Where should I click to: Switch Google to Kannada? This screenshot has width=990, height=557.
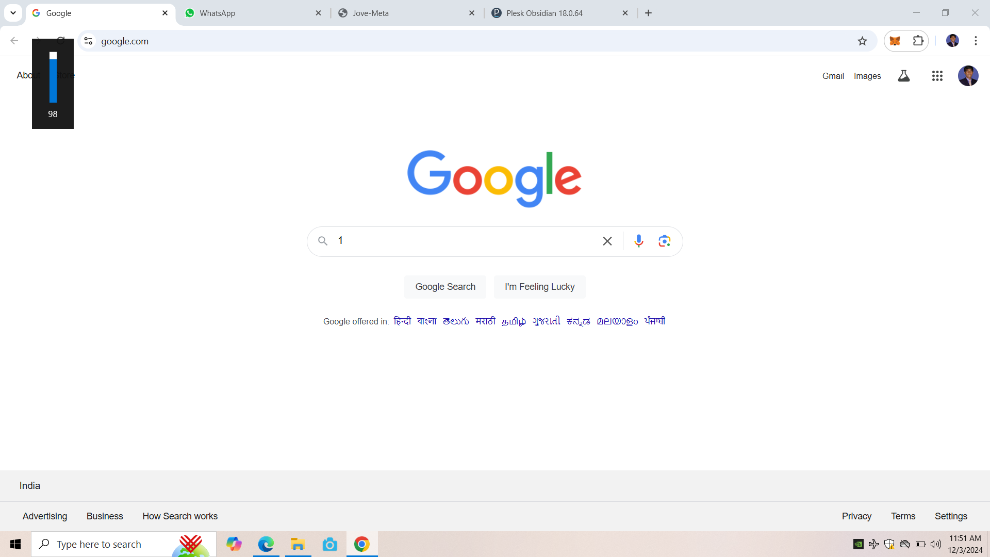click(x=578, y=321)
